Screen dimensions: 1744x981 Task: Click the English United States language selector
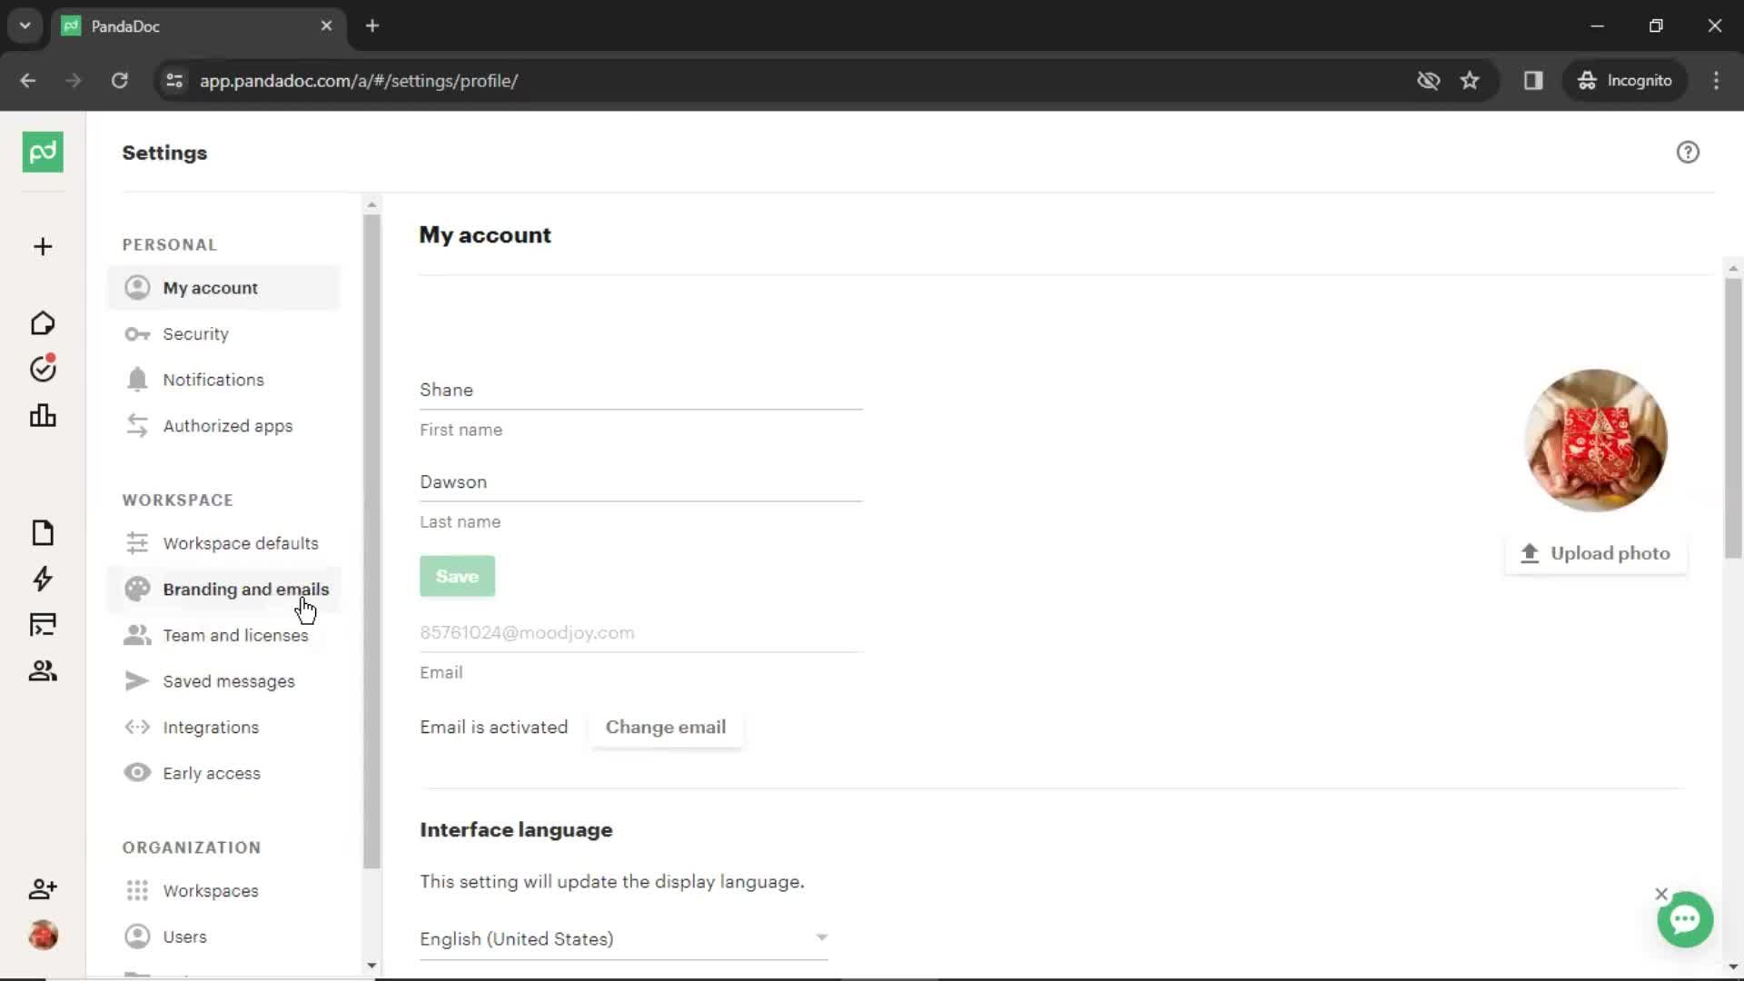click(x=621, y=938)
